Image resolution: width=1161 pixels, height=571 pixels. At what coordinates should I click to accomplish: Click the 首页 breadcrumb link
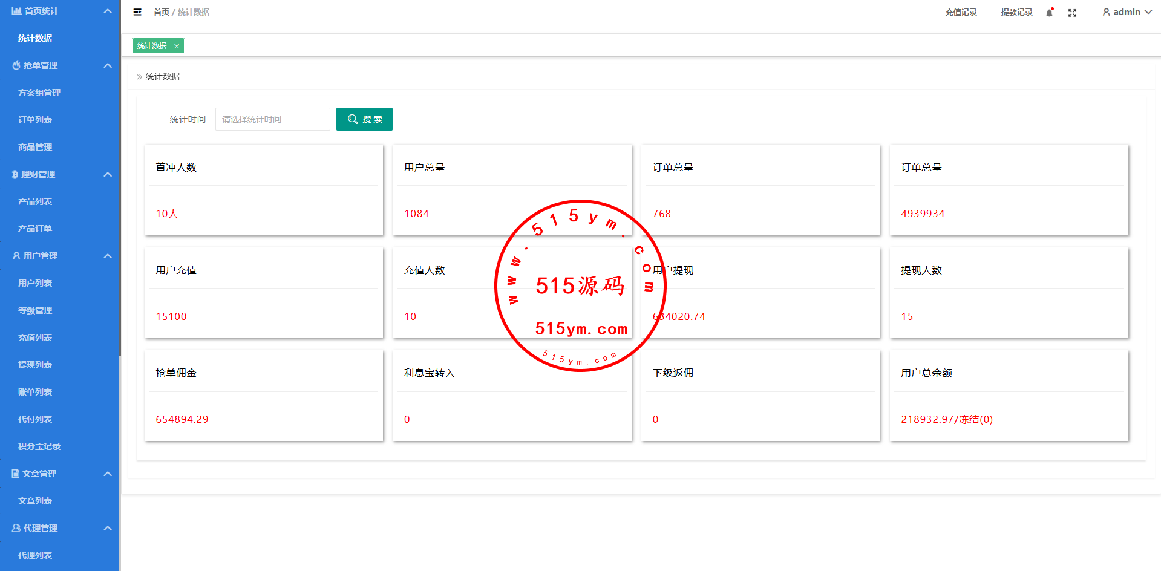click(161, 12)
